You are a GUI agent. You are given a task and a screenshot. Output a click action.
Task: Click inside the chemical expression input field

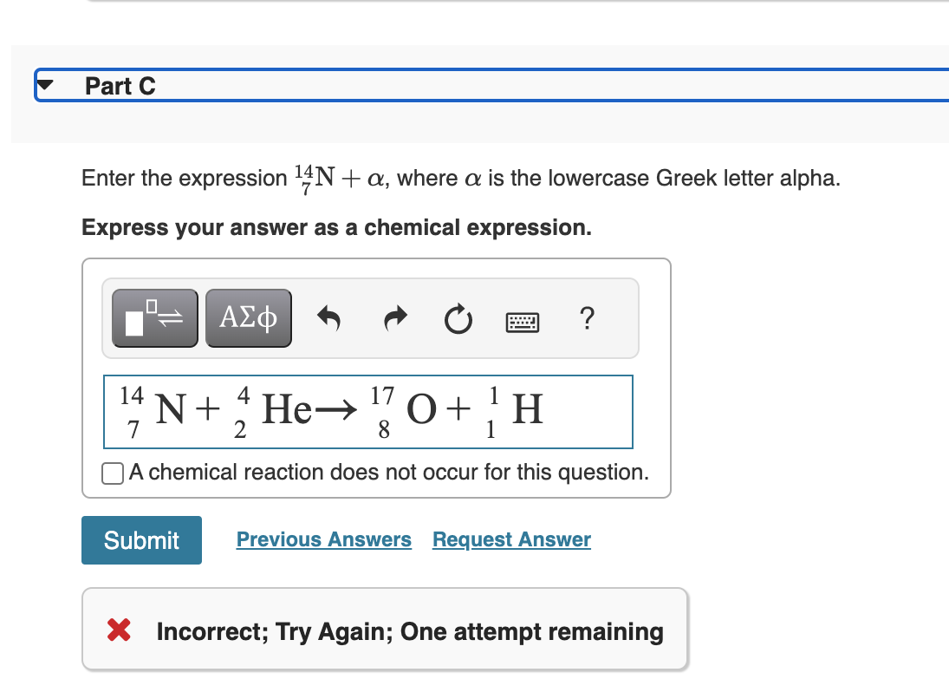(x=368, y=411)
